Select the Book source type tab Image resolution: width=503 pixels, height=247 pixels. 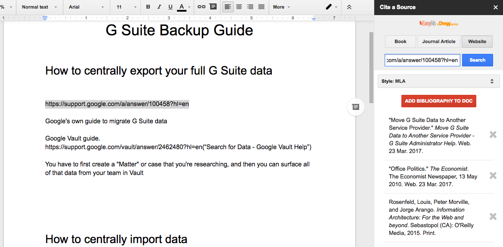click(401, 41)
